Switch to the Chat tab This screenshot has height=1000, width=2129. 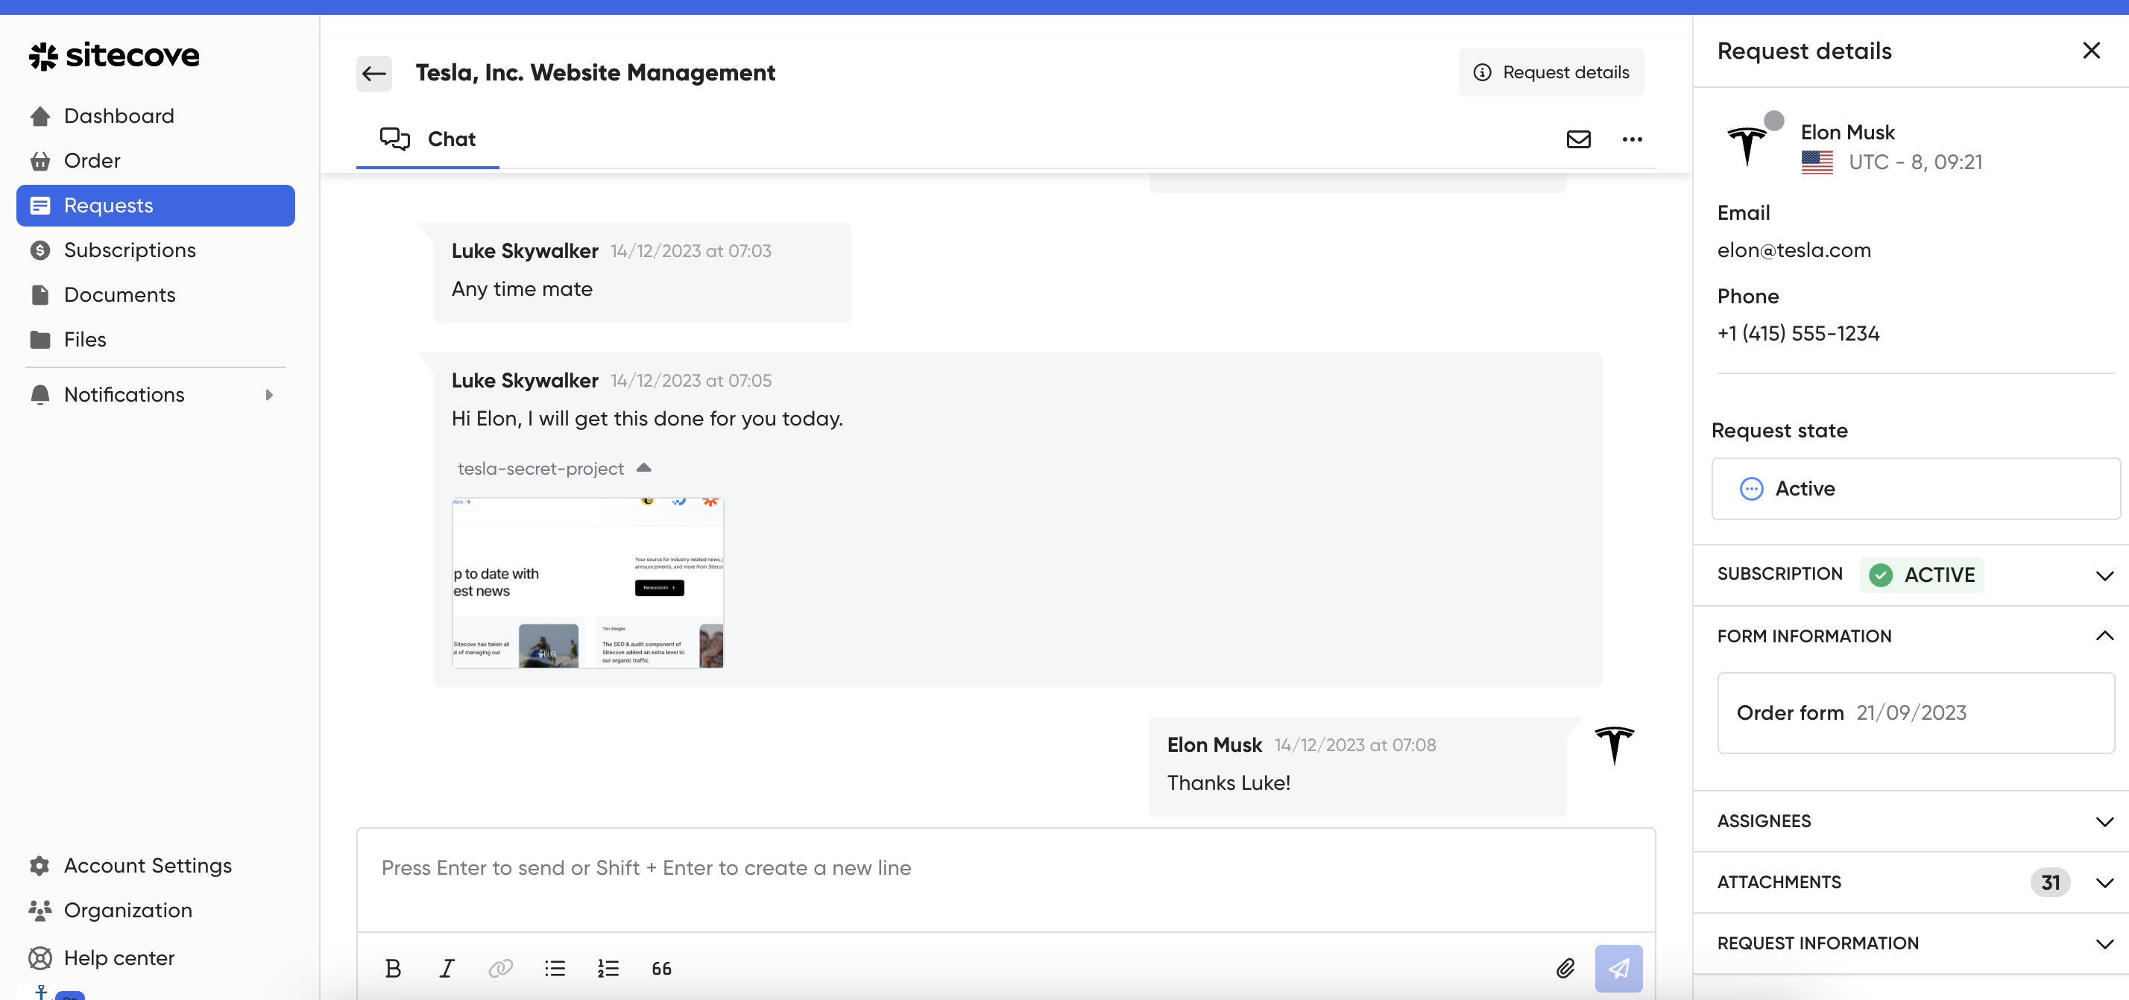(428, 139)
